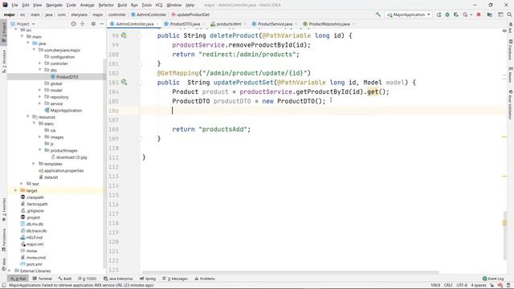
Task: Expand the repository package
Action: click(39, 96)
